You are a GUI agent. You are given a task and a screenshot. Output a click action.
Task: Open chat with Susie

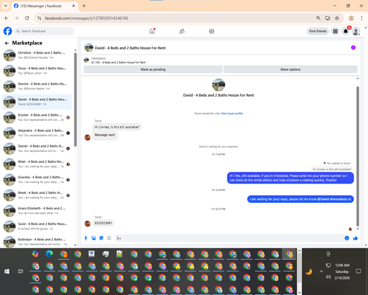pos(37,226)
